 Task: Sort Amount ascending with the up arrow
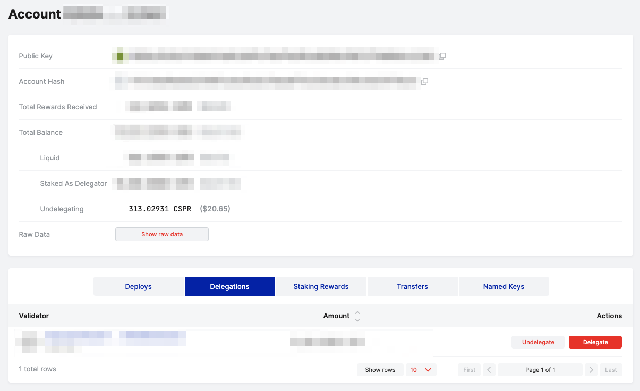[357, 312]
